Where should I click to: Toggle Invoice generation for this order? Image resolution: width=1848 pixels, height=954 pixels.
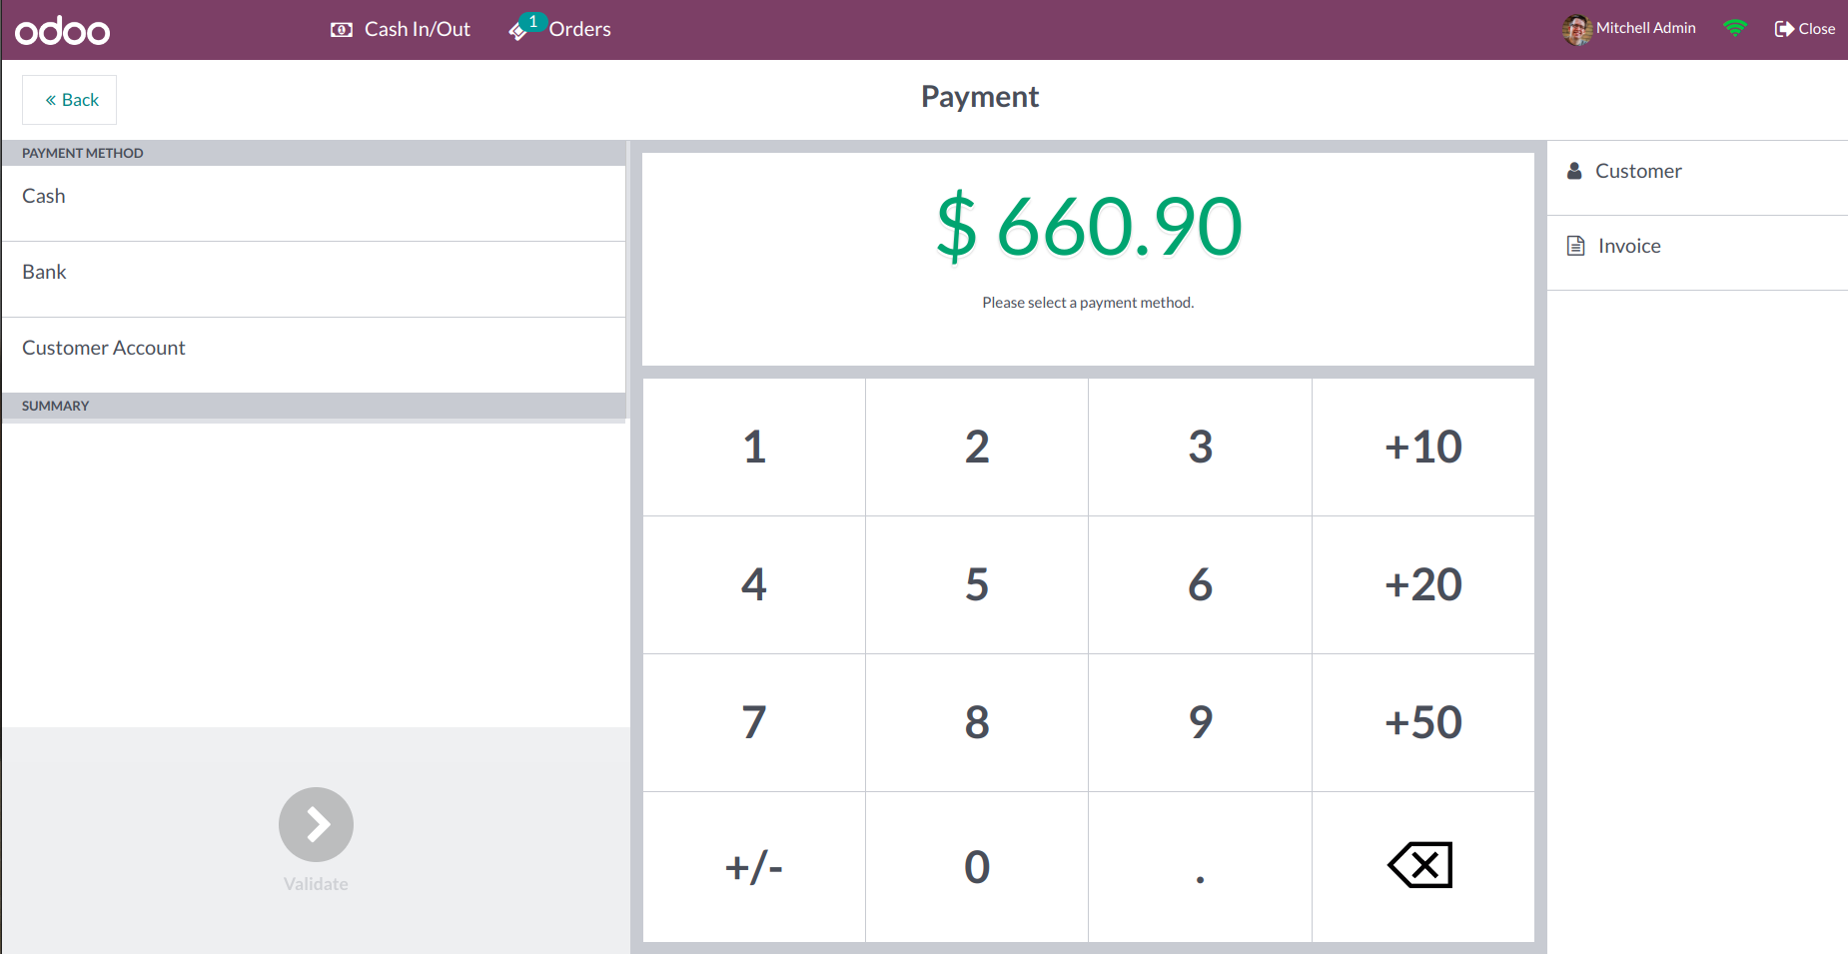(1628, 245)
